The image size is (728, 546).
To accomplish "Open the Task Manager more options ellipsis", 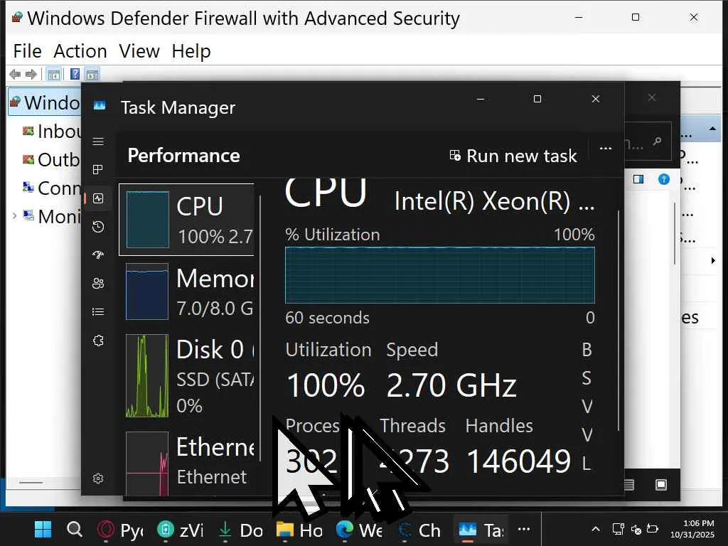I will (606, 149).
